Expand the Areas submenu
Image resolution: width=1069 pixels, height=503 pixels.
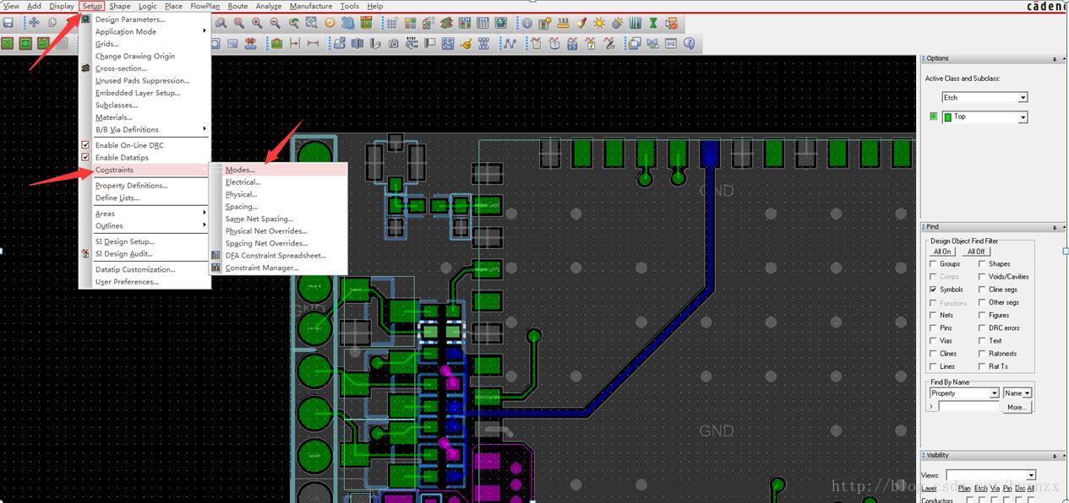[x=145, y=214]
